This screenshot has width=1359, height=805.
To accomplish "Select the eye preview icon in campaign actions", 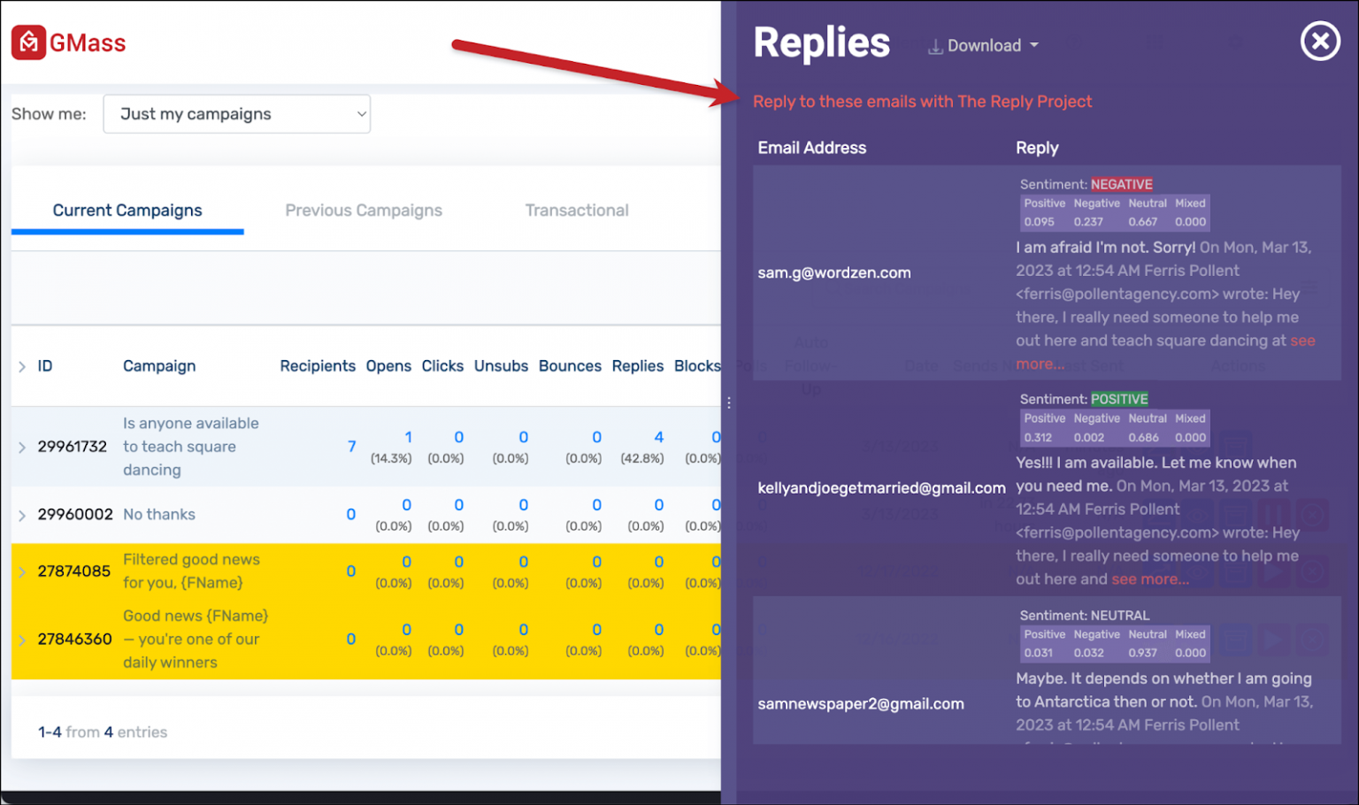I will tap(1198, 513).
